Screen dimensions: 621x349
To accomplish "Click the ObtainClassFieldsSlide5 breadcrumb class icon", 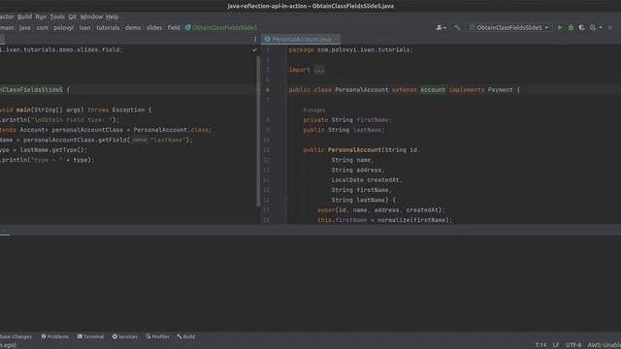I will (188, 28).
